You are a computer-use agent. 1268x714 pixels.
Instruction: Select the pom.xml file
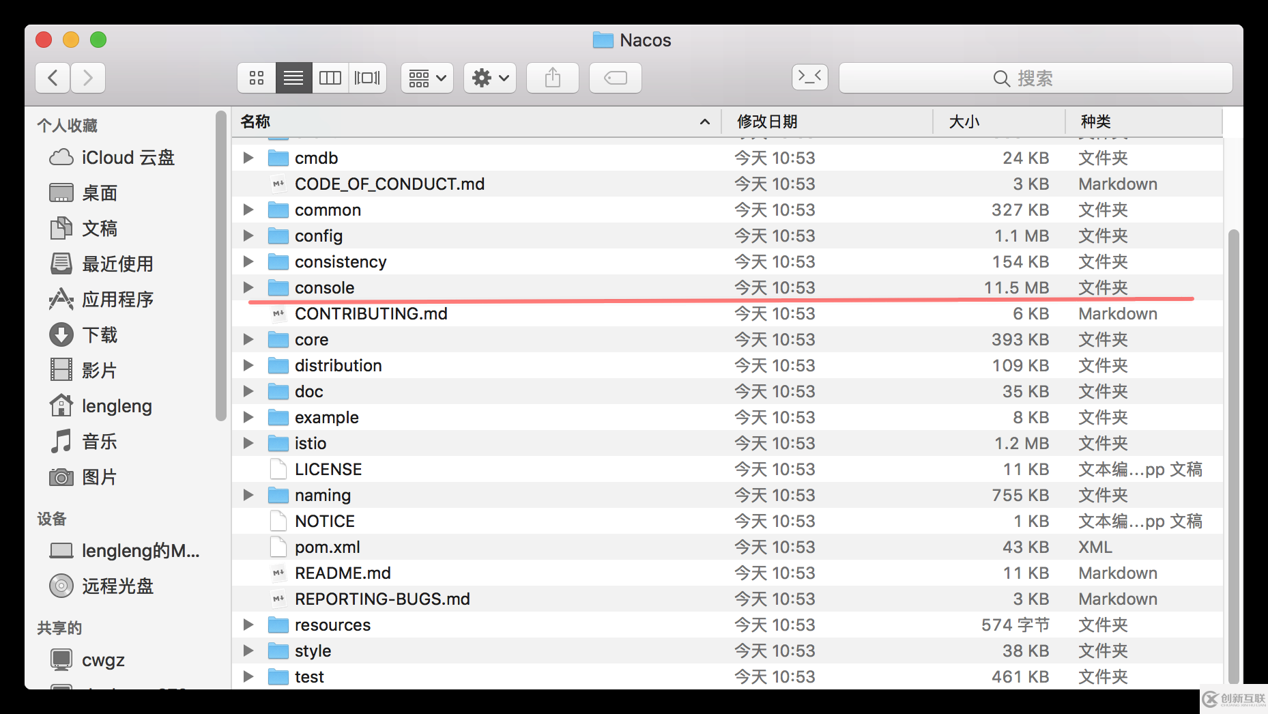(727, 547)
